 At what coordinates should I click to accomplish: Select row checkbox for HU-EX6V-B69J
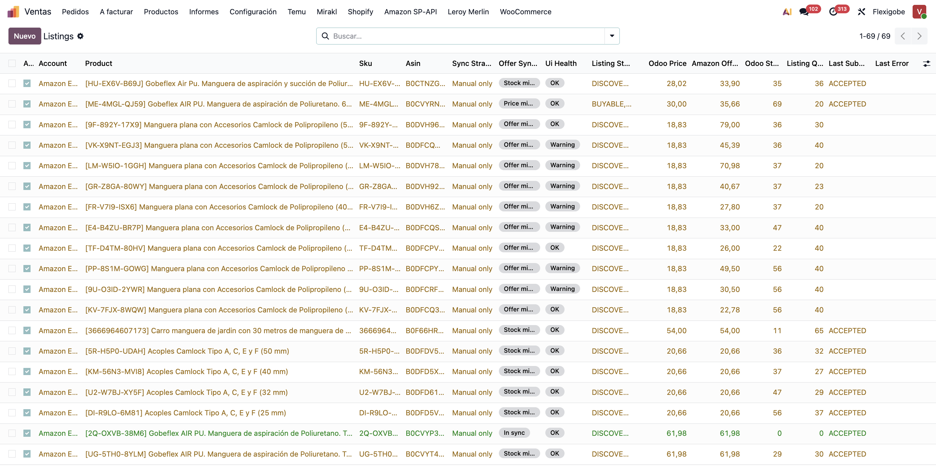(12, 83)
